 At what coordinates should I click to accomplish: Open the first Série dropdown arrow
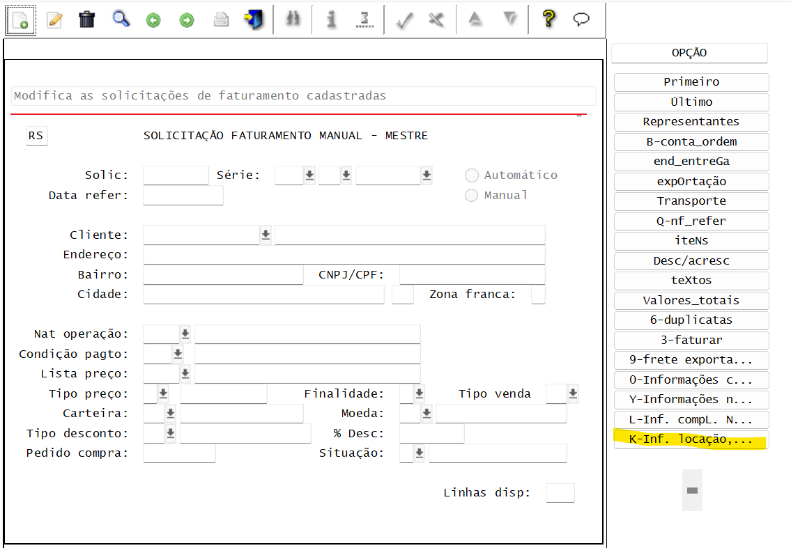[x=309, y=175]
